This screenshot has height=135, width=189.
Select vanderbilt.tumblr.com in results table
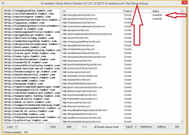[76, 80]
